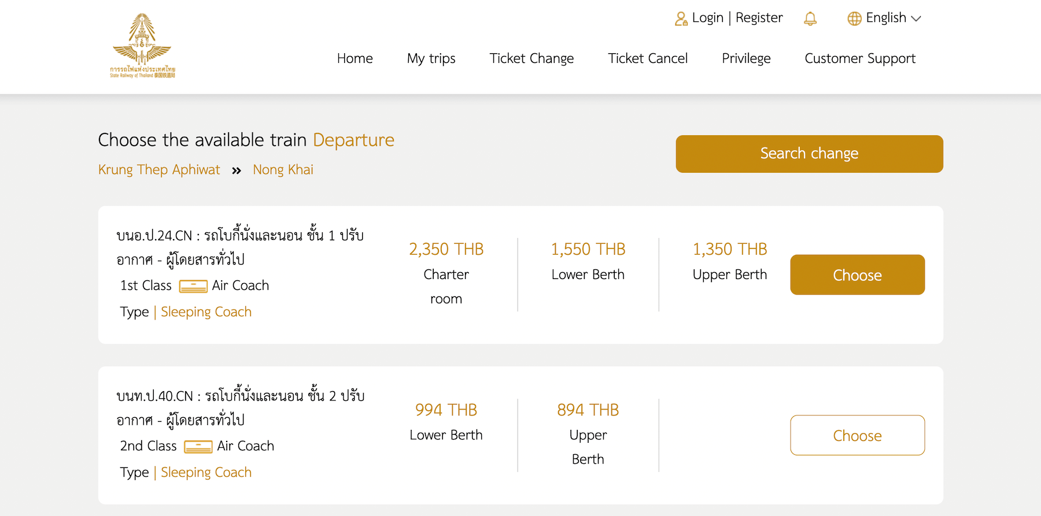
Task: Open the Privilege menu item
Action: pos(746,58)
